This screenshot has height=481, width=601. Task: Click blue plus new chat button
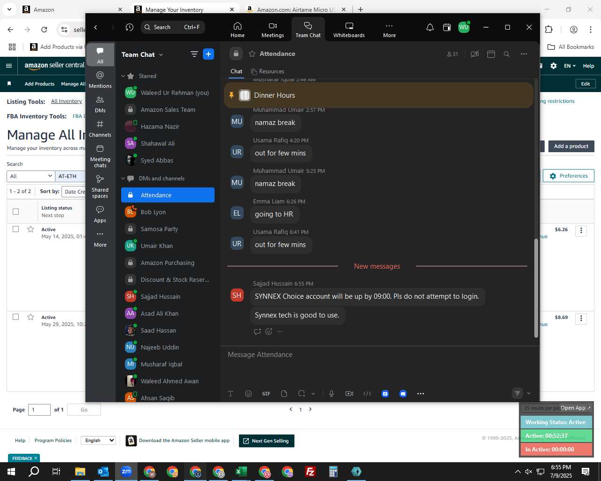coord(208,54)
